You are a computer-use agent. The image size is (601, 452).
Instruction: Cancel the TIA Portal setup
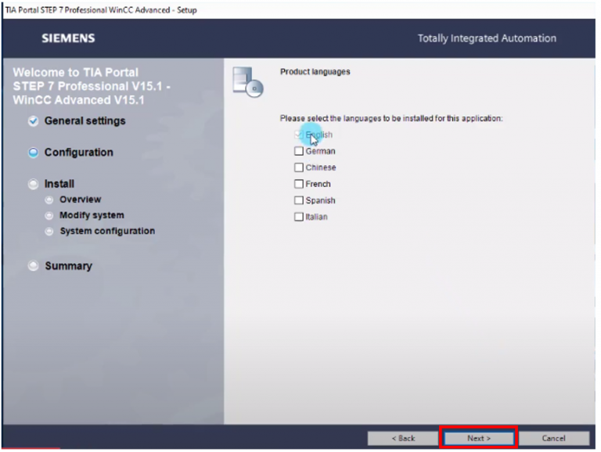click(553, 438)
